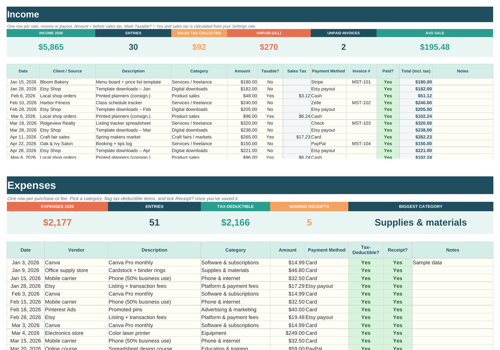Click the Total (incl. tax) column header
This screenshot has width=500, height=350.
pos(416,71)
